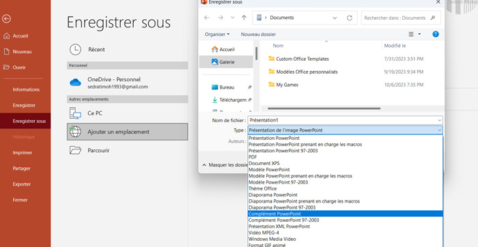The width and height of the screenshot is (478, 247).
Task: Sort files by Modifié le column
Action: [x=395, y=46]
